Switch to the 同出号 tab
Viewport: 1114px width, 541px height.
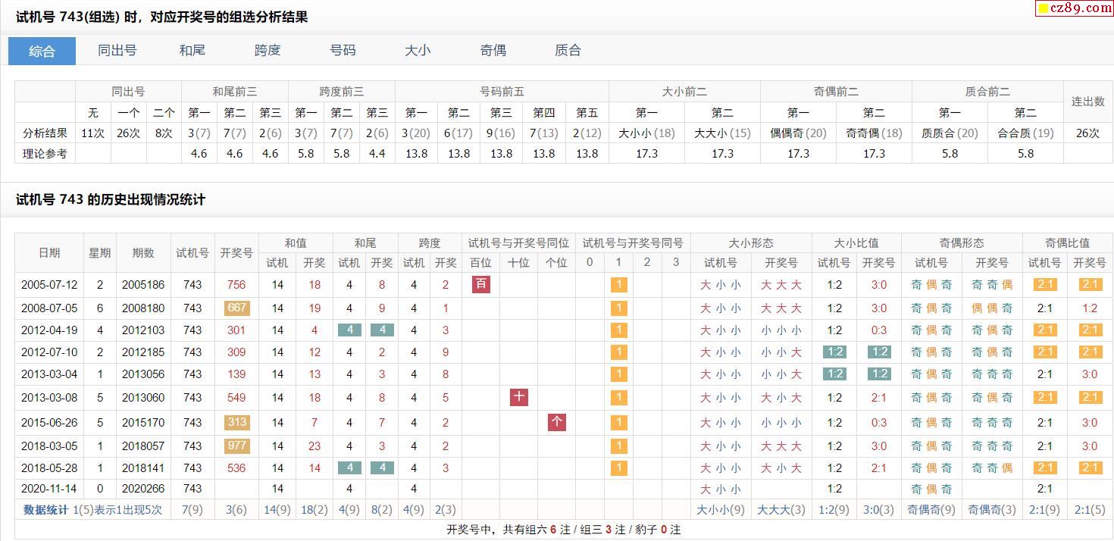click(117, 51)
